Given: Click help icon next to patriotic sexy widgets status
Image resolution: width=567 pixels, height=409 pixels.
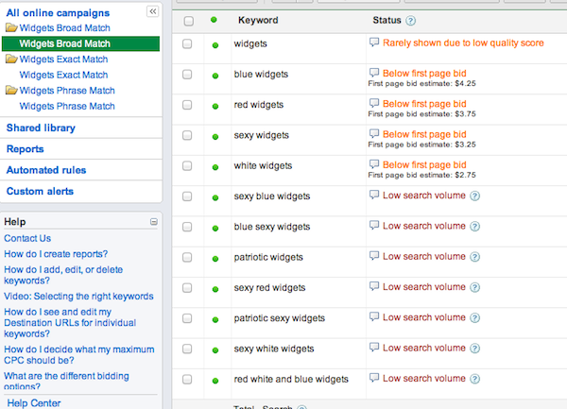Looking at the screenshot, I should 474,318.
